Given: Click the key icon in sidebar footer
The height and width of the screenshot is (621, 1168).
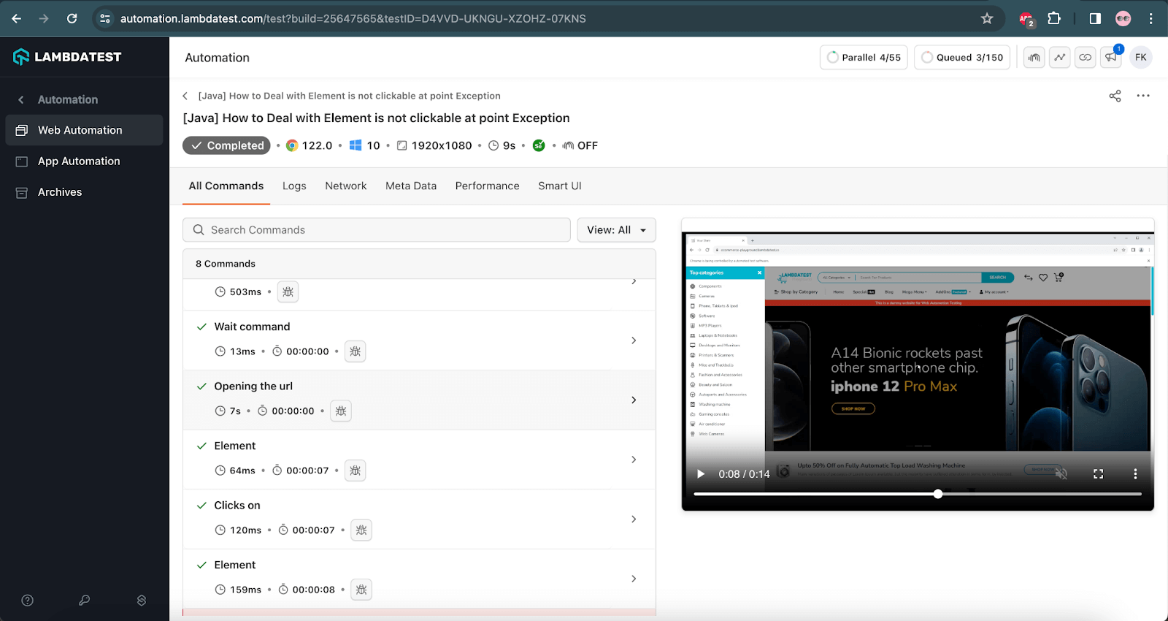Looking at the screenshot, I should click(x=85, y=601).
